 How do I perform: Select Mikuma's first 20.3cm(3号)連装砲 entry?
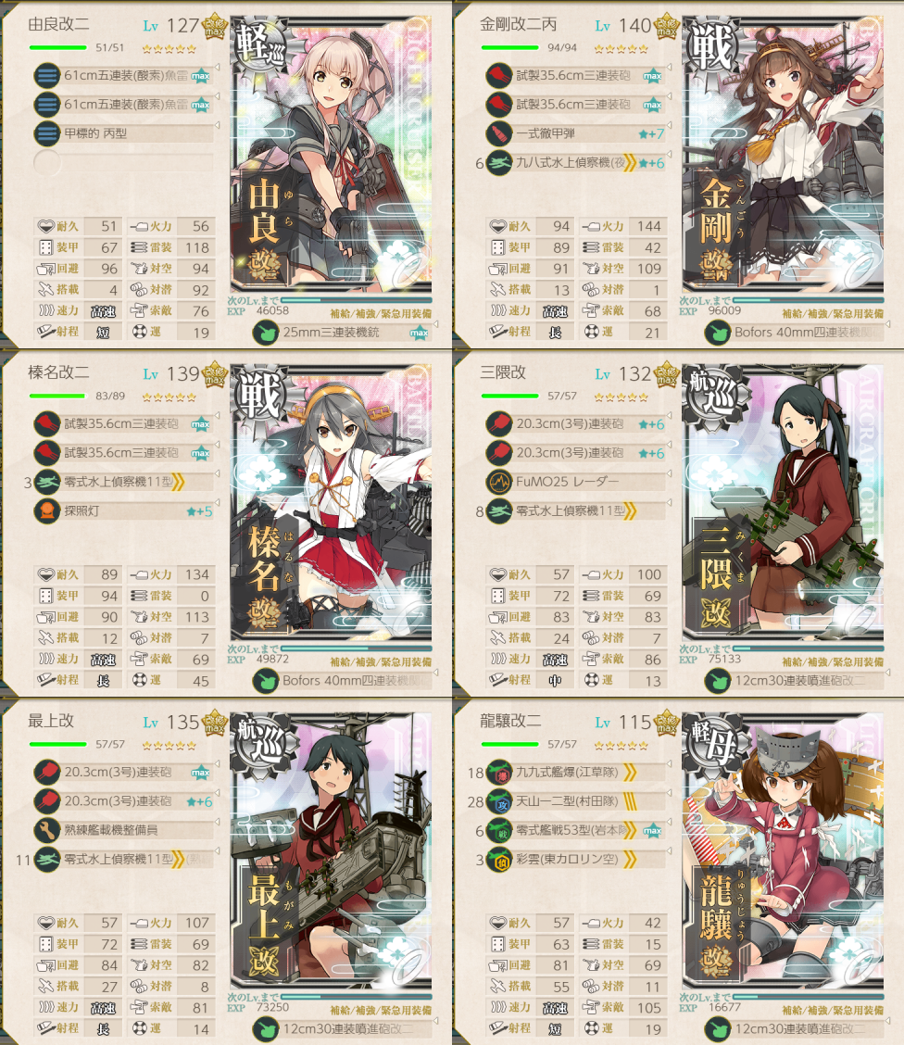pos(575,424)
